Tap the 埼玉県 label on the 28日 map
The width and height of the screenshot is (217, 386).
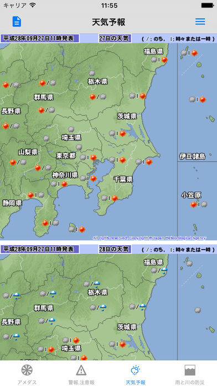pos(71,348)
